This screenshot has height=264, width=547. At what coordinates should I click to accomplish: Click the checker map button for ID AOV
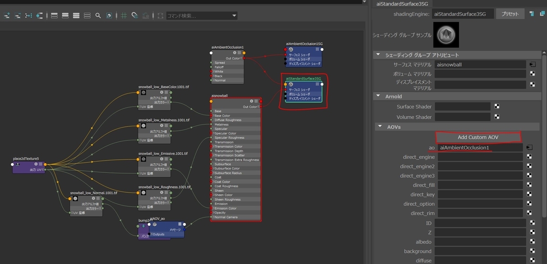coord(532,223)
